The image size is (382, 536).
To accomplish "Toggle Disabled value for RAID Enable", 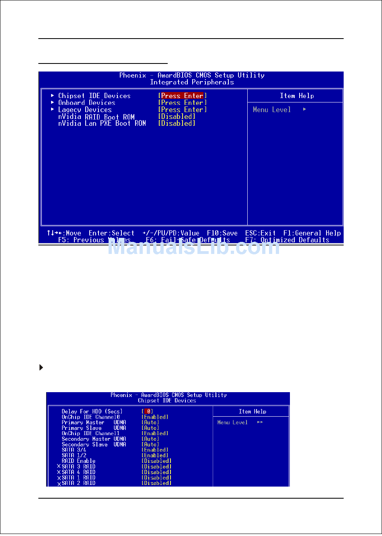I will [x=157, y=461].
